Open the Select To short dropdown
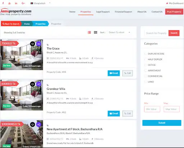 click(x=119, y=32)
